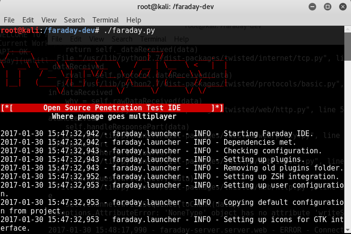Open the View menu
Viewport: 351px width, 234px height.
49,20
